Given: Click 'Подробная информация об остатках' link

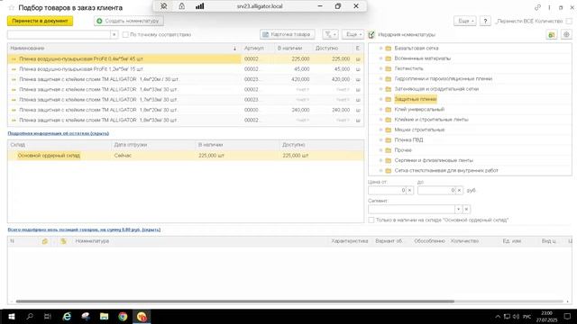Looking at the screenshot, I should (58, 133).
